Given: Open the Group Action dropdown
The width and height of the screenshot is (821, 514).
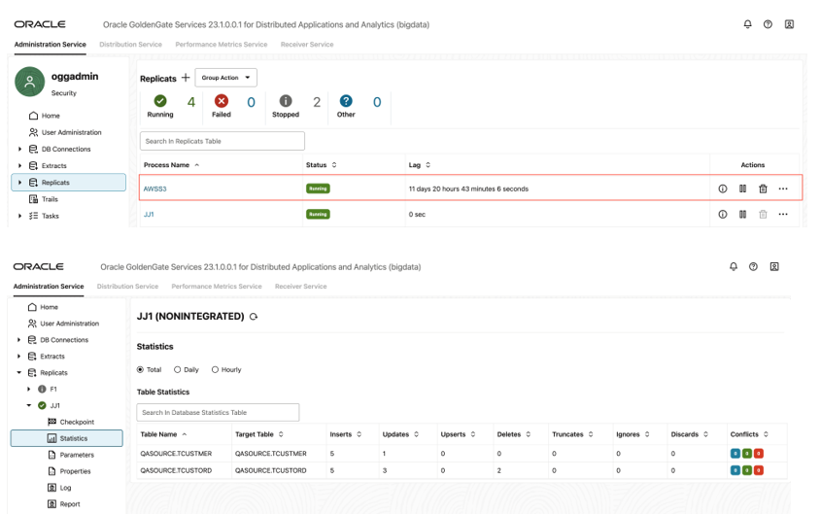Looking at the screenshot, I should point(225,78).
